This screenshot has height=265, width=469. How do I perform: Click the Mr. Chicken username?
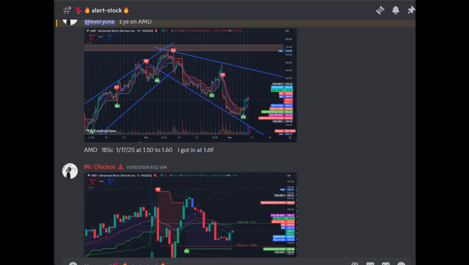click(x=99, y=167)
